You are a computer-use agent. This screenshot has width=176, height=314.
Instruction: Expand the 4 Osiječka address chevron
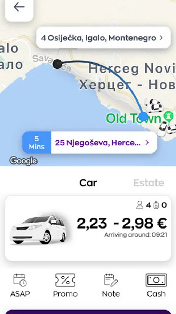click(x=161, y=38)
